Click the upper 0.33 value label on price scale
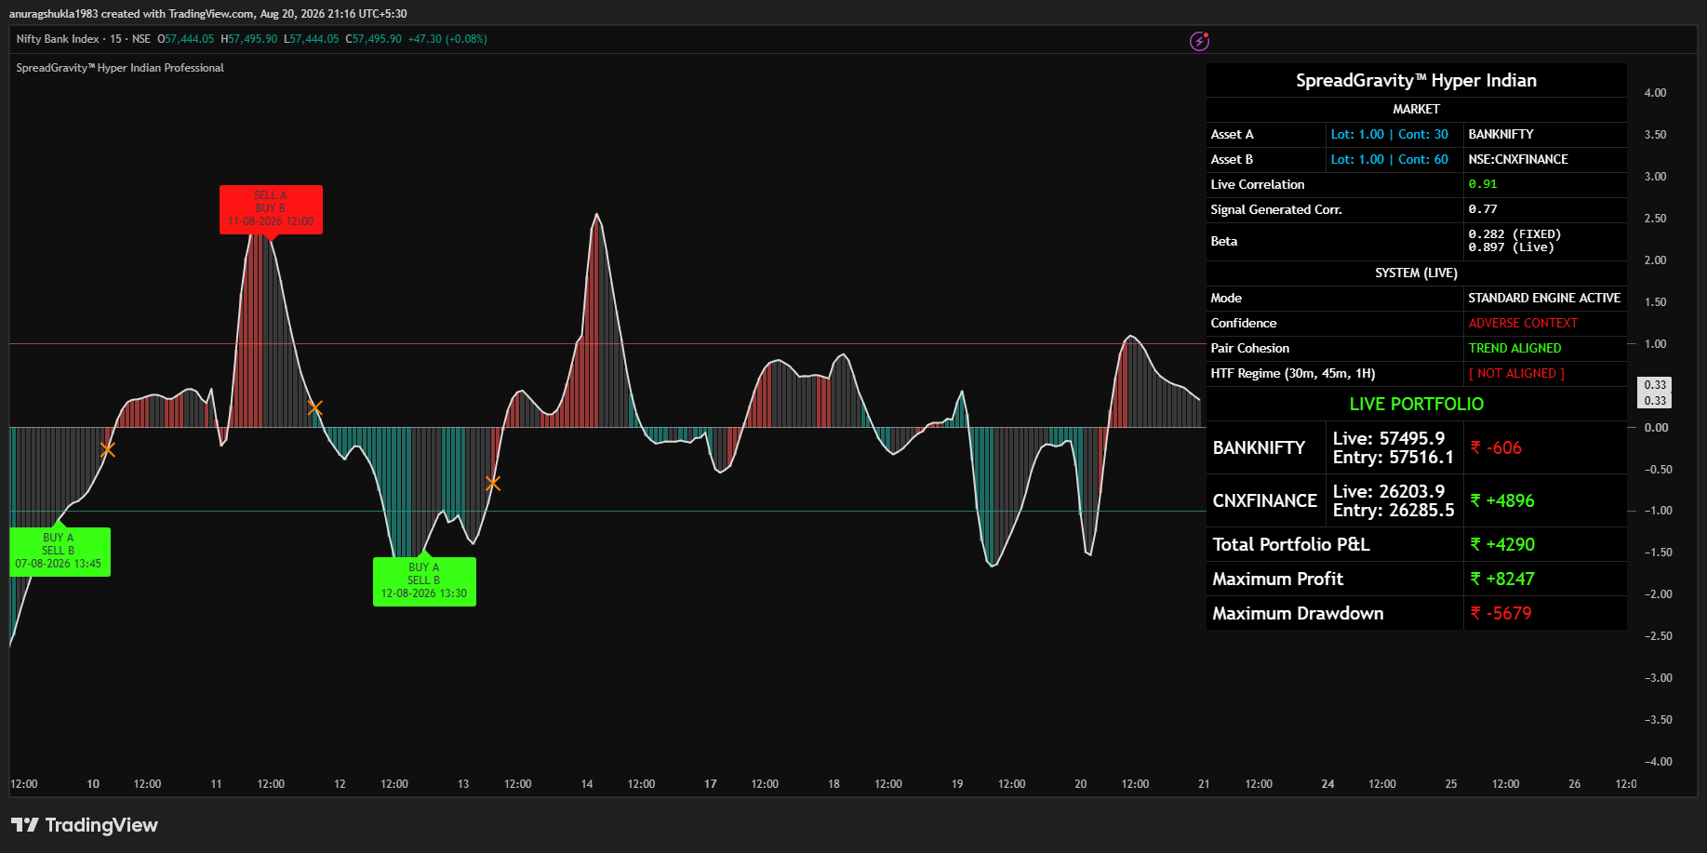The height and width of the screenshot is (853, 1707). pyautogui.click(x=1655, y=385)
